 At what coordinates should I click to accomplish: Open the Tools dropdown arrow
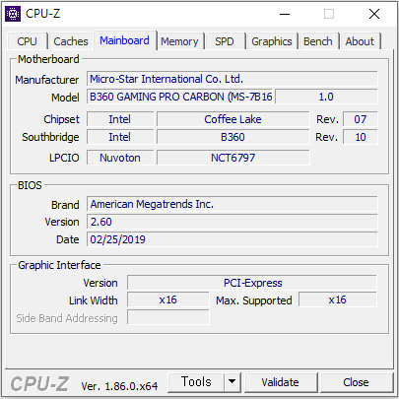click(233, 382)
